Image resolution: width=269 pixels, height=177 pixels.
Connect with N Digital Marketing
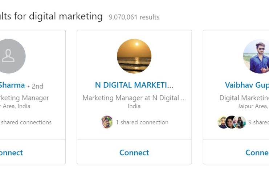point(134,152)
